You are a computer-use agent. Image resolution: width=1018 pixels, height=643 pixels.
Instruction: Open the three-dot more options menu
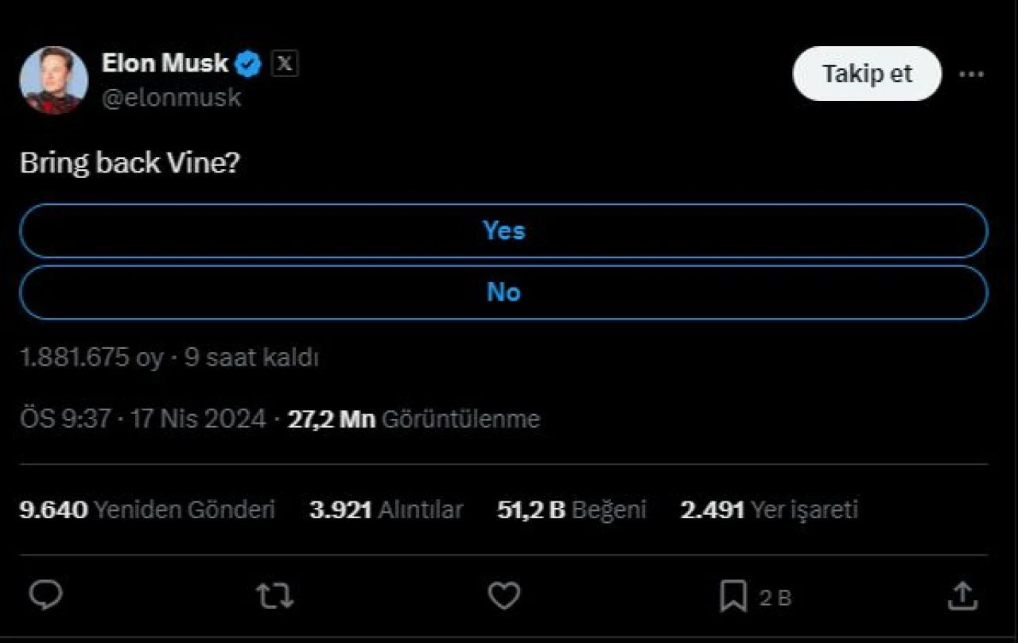pyautogui.click(x=971, y=73)
